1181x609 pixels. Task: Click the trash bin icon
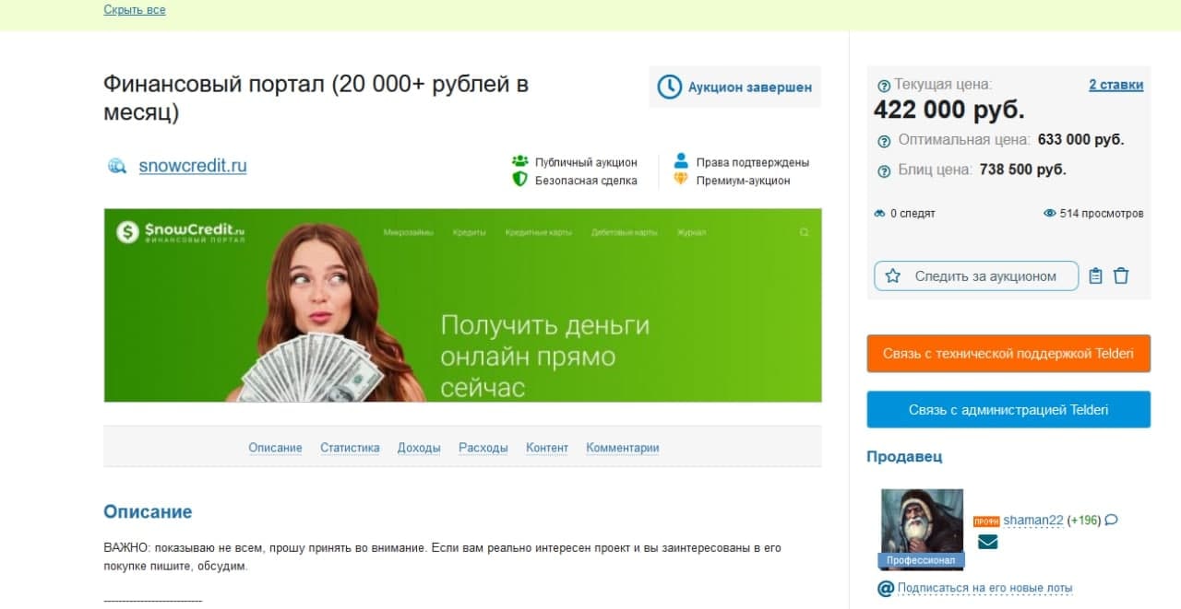pyautogui.click(x=1121, y=275)
